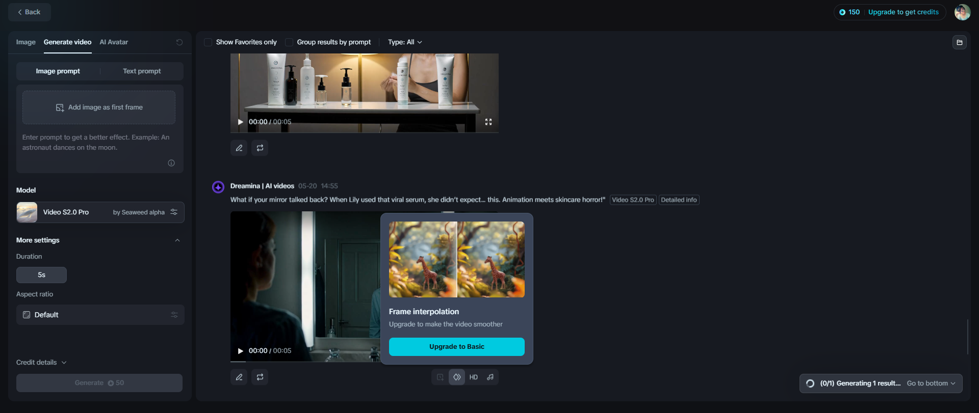Edit prompt for the skincare products video

click(x=239, y=148)
